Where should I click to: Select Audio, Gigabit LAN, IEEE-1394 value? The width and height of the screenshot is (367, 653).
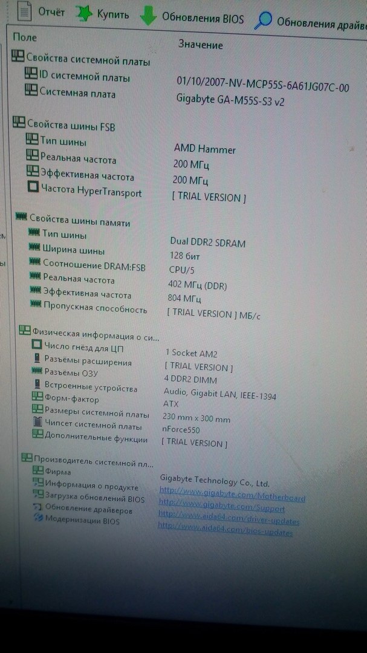220,394
